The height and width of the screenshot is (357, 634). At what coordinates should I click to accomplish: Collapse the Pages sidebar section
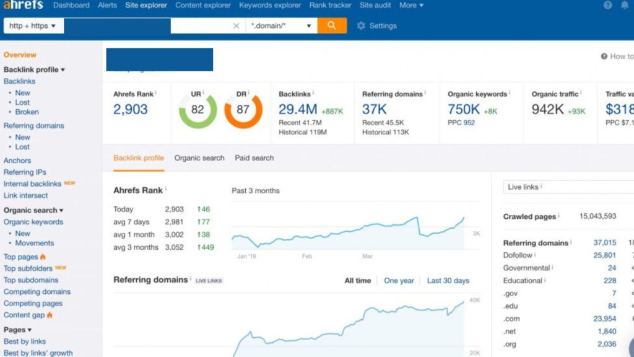point(17,330)
